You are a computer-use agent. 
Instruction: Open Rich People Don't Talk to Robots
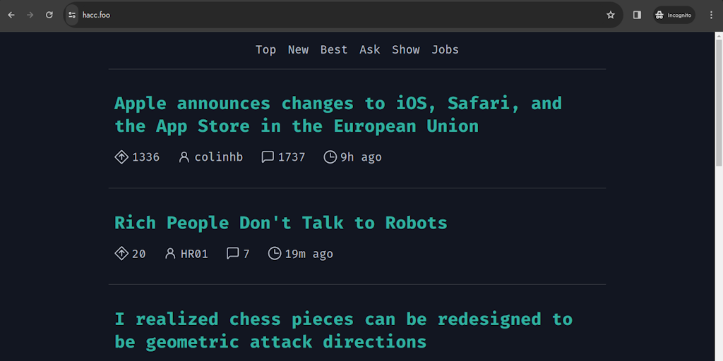281,223
